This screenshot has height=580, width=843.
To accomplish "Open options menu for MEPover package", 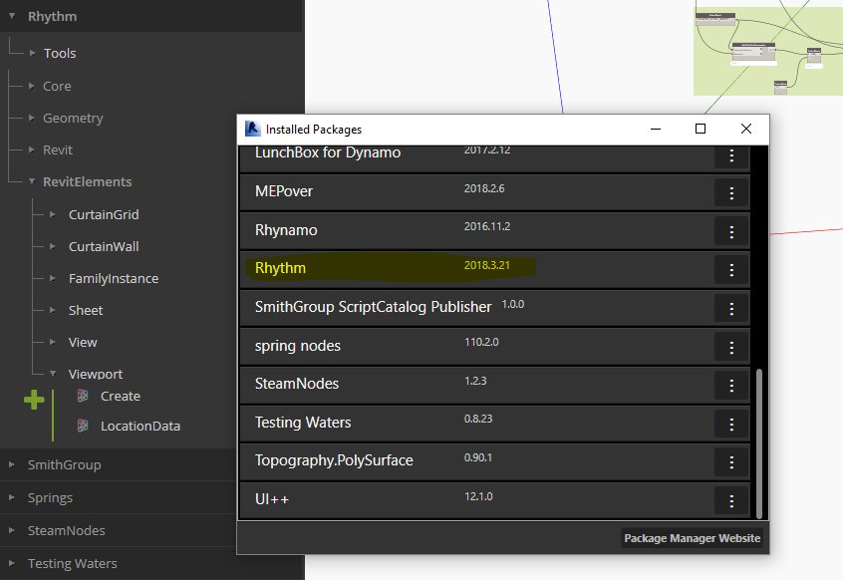I will click(731, 193).
